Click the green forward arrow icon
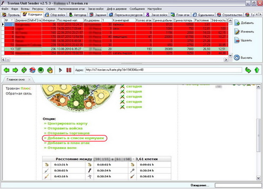The image size is (263, 189). 15,70
